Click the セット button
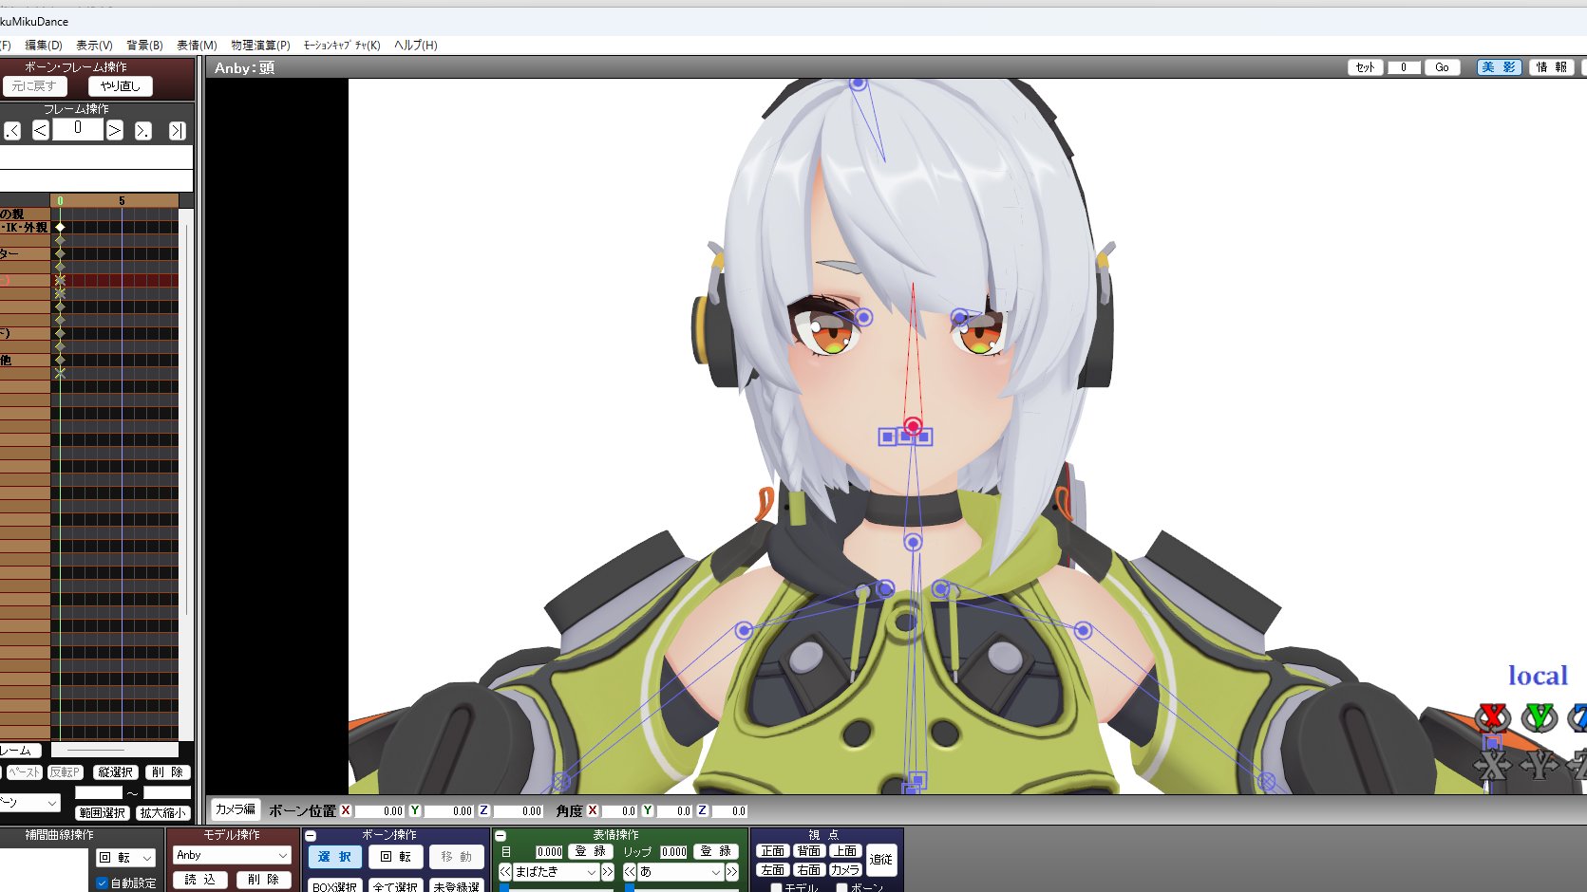Viewport: 1587px width, 892px height. 1365,67
